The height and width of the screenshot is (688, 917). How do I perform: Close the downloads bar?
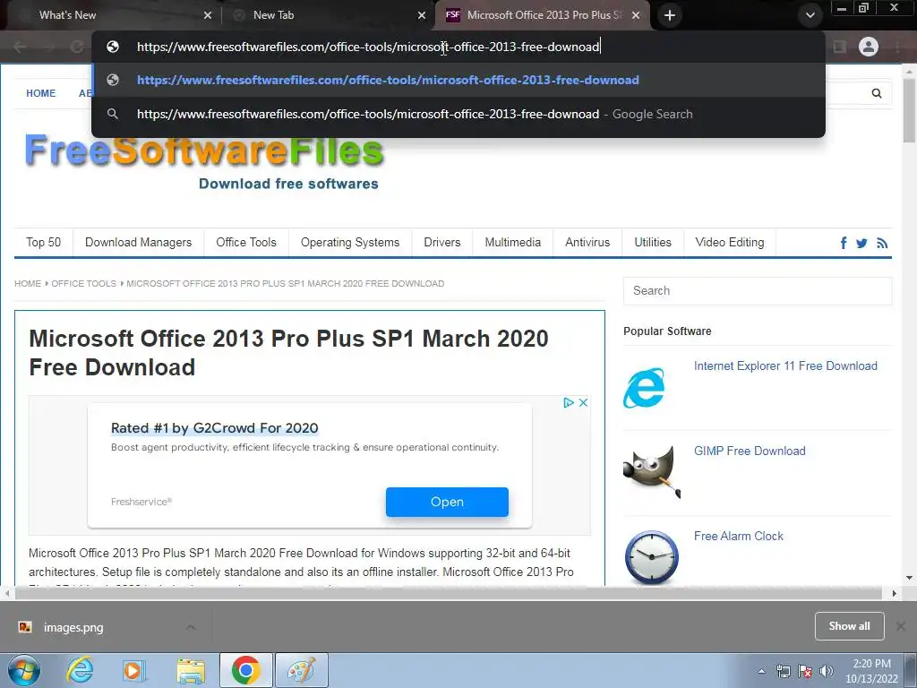901,626
